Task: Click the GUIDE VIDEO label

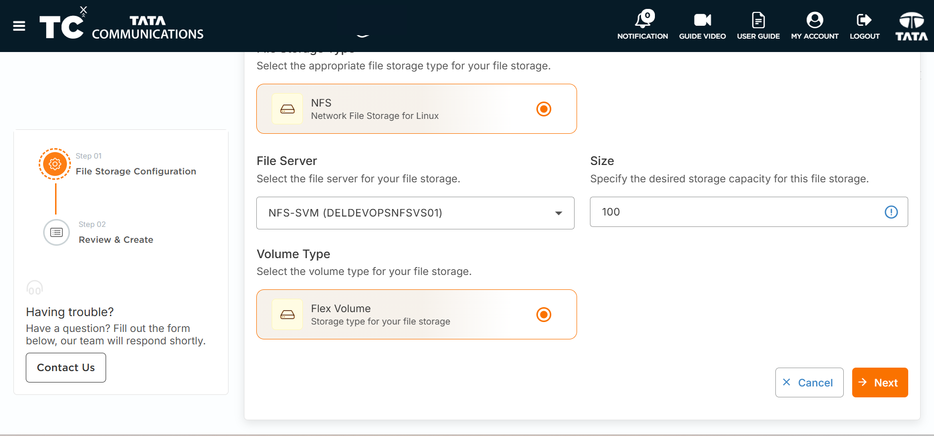Action: (x=702, y=36)
